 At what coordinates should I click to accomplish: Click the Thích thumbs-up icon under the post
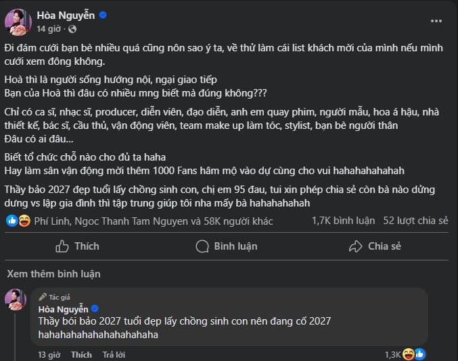click(62, 246)
